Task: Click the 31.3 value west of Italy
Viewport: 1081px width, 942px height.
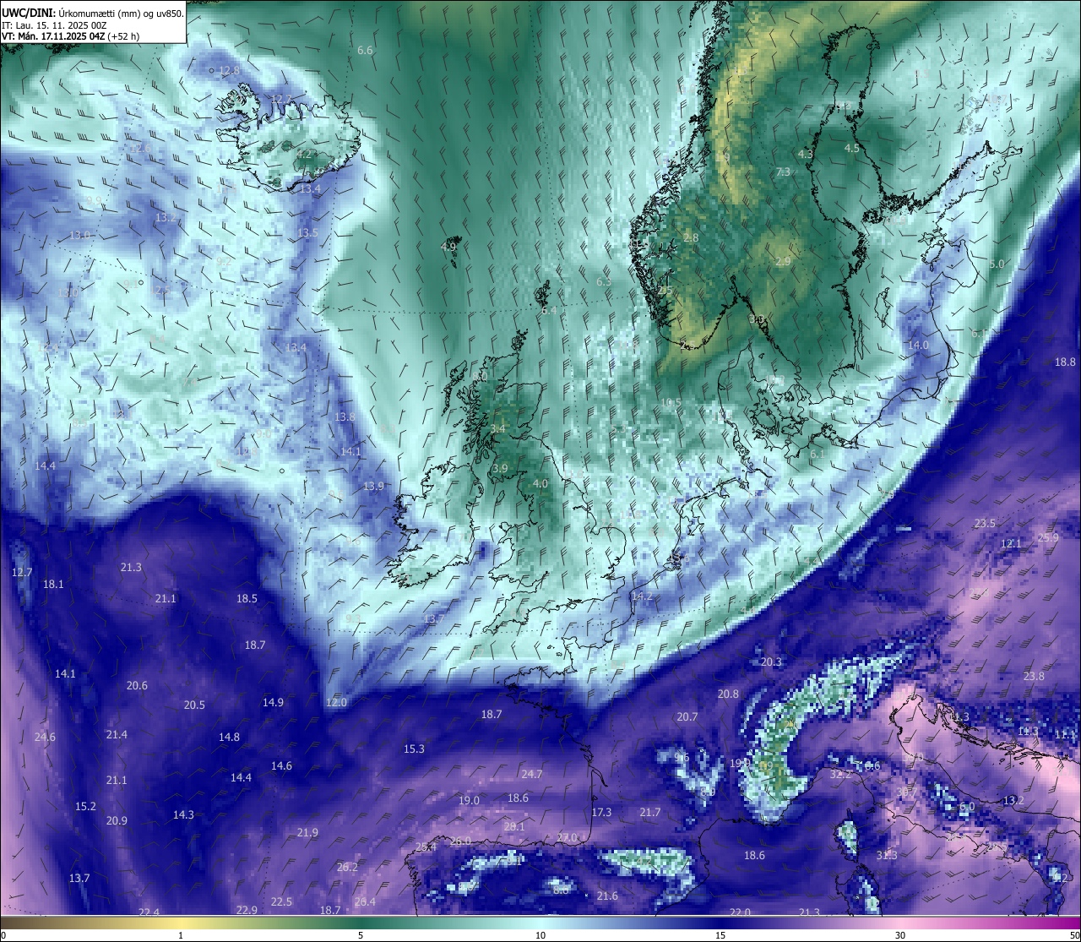Action: tap(887, 855)
